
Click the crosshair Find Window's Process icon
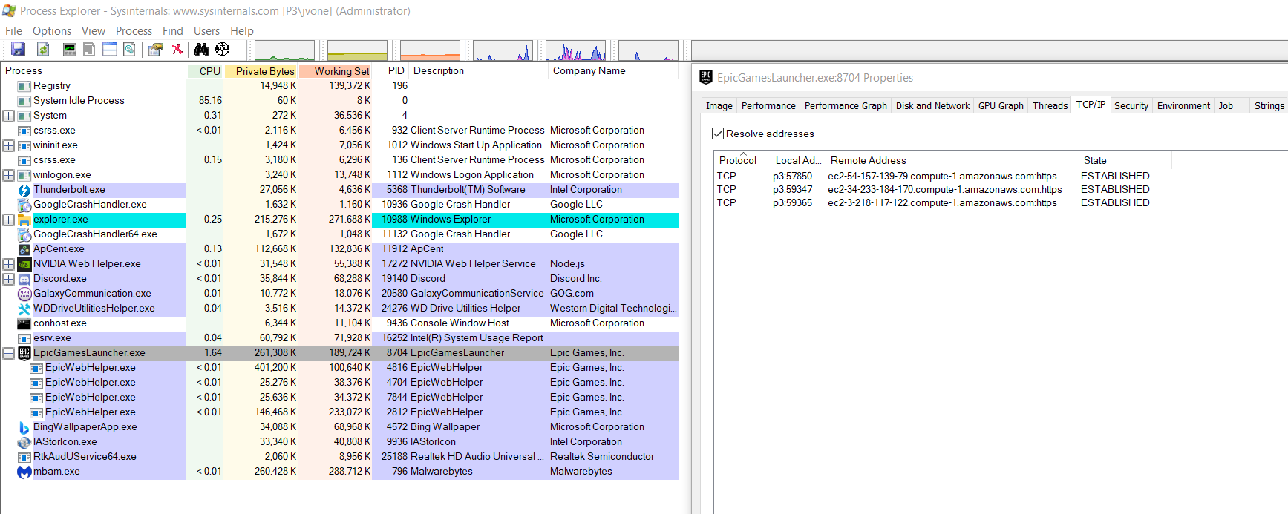coord(222,50)
